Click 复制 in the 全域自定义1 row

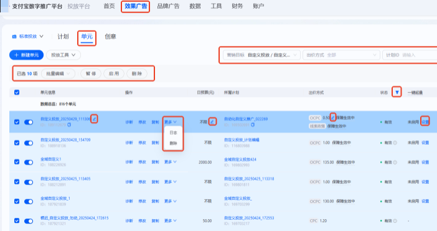point(155,162)
